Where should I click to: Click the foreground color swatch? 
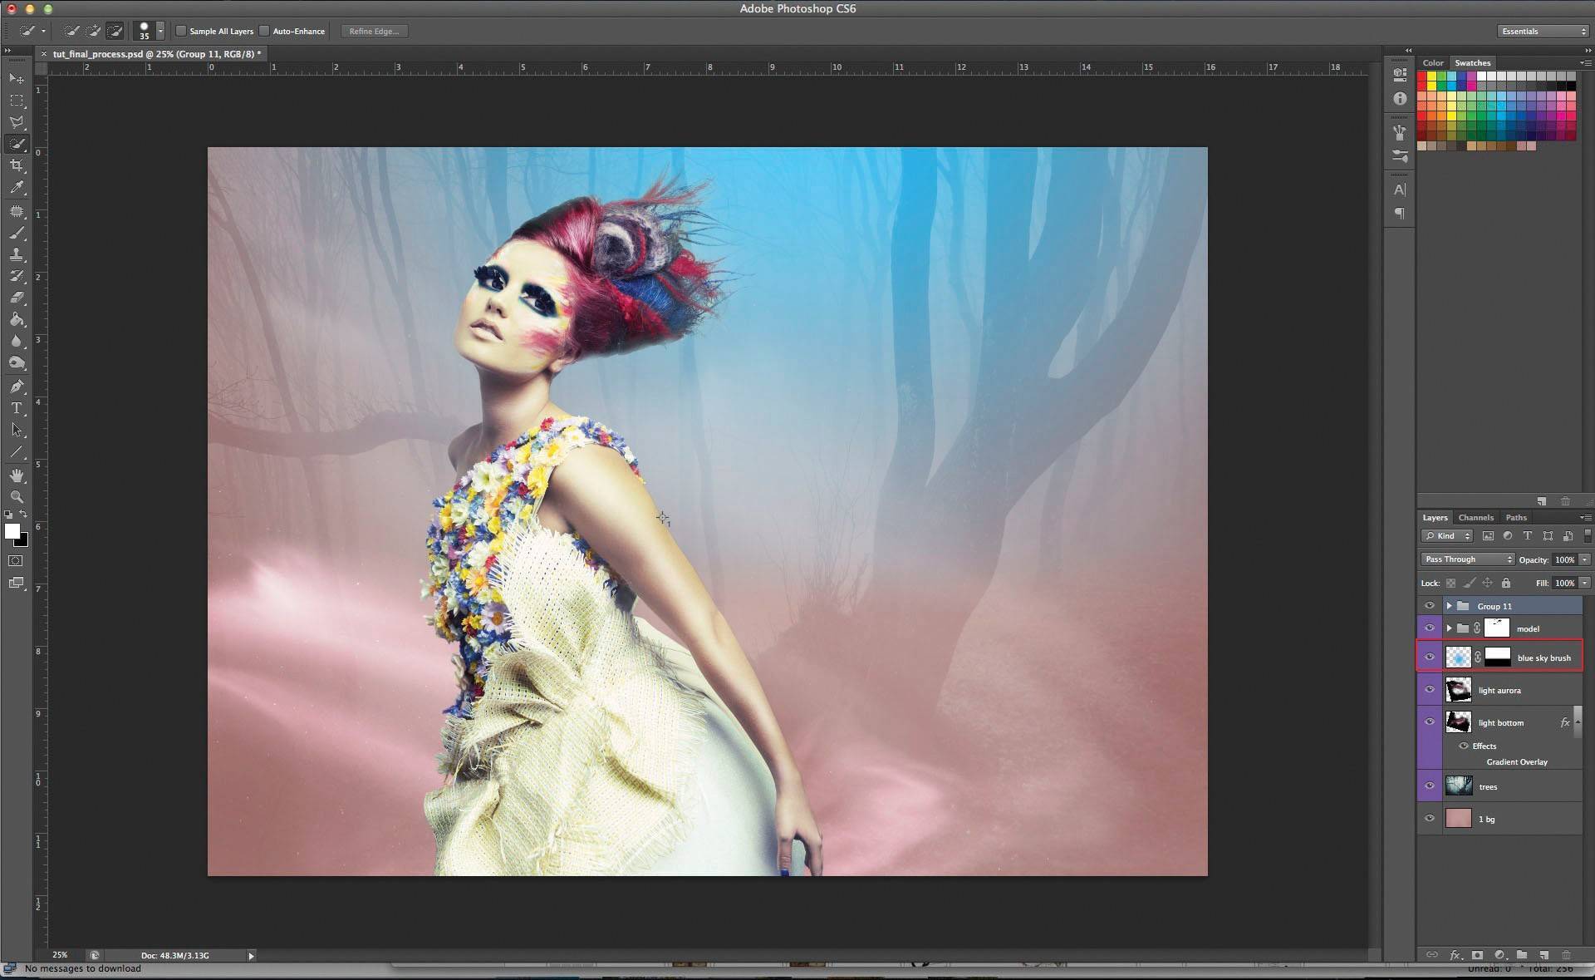[x=12, y=532]
